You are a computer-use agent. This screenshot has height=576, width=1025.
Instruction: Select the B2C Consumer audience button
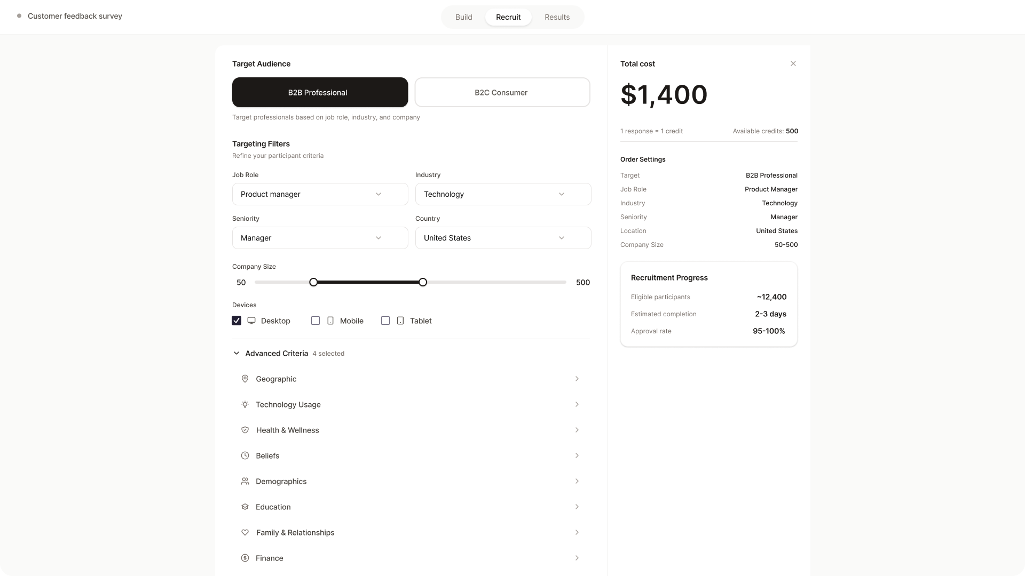pos(501,92)
